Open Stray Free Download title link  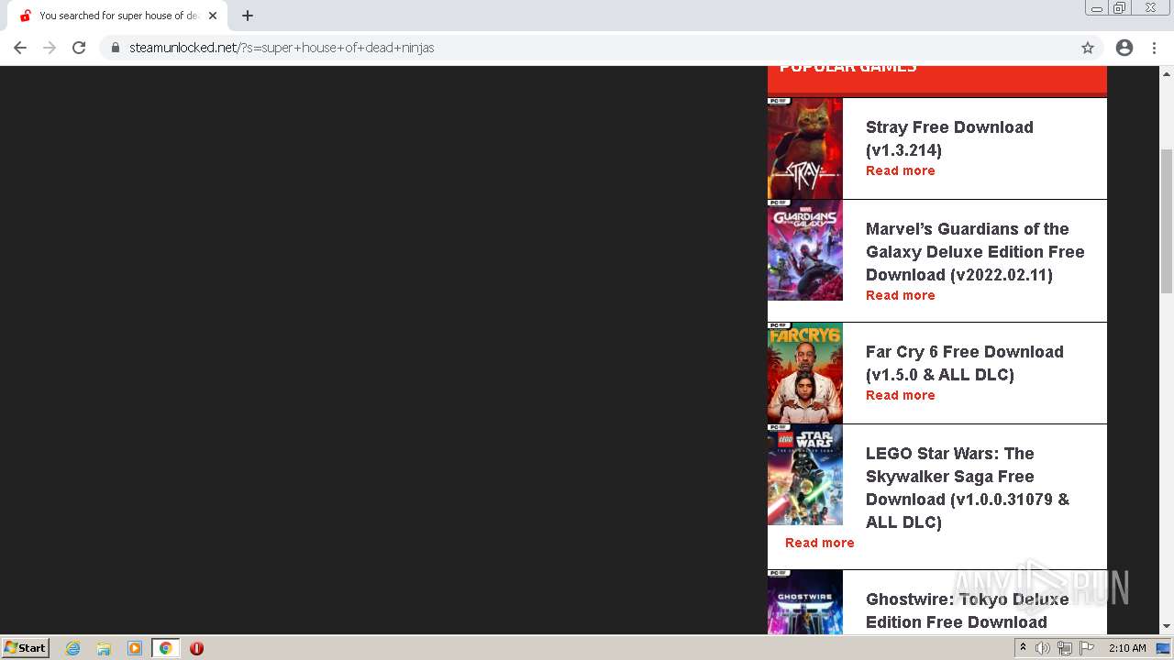[x=949, y=138]
